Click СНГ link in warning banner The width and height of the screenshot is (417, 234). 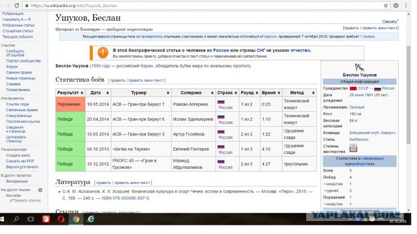261,50
